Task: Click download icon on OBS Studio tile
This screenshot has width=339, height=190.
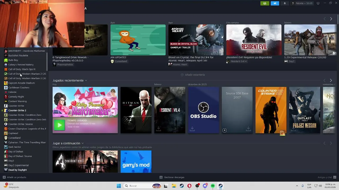Action: [x=192, y=129]
